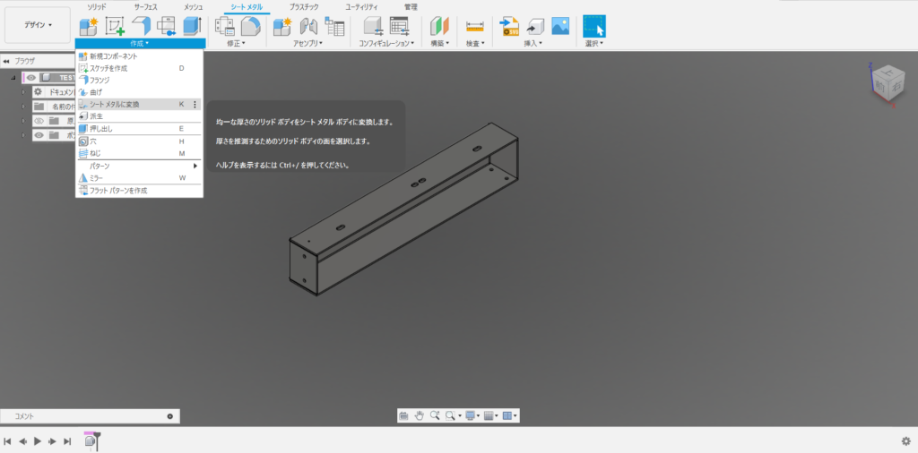Click the Configure model cube icon
This screenshot has height=453, width=918.
point(373,26)
